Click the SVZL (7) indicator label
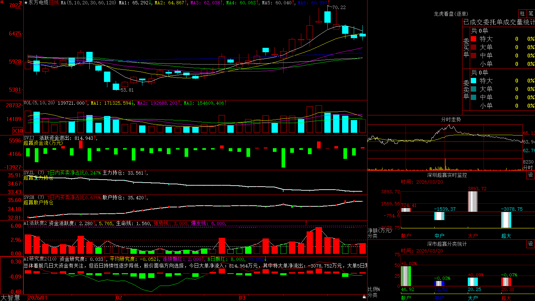Image resolution: width=535 pixels, height=301 pixels. point(34,173)
